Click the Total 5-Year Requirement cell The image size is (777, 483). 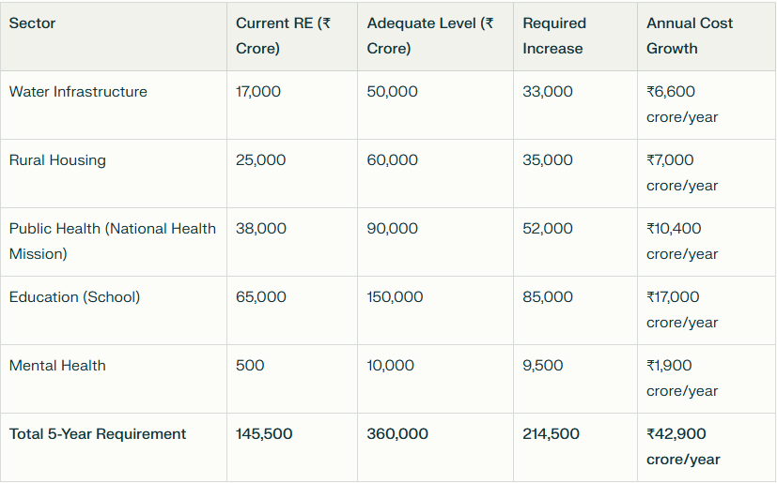(98, 434)
